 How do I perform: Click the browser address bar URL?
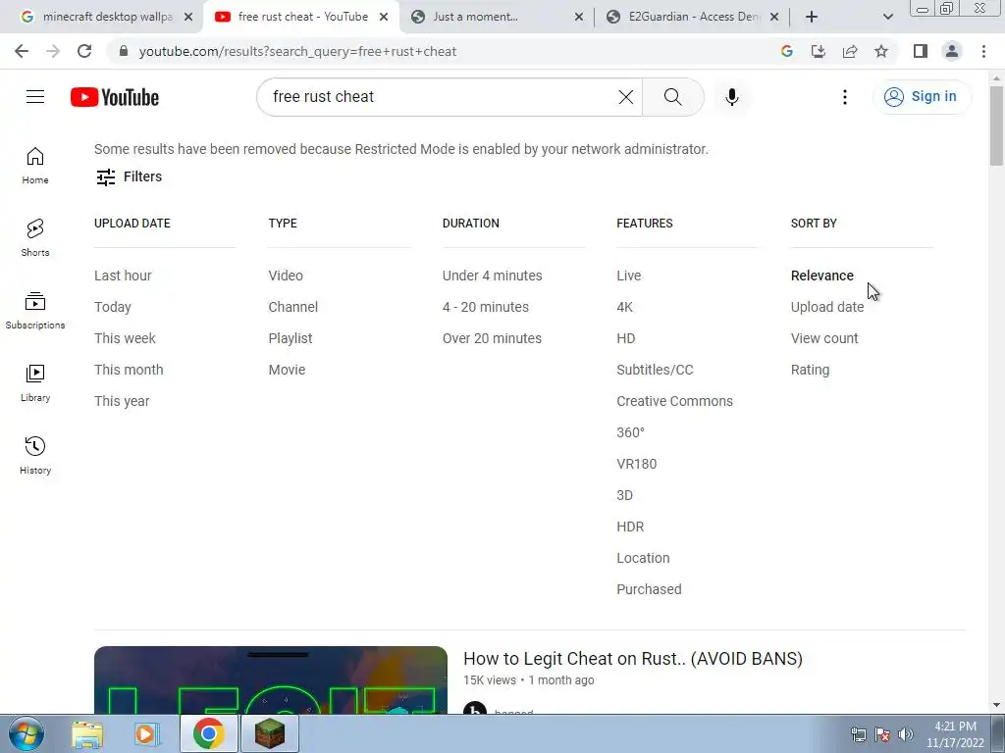pos(297,51)
